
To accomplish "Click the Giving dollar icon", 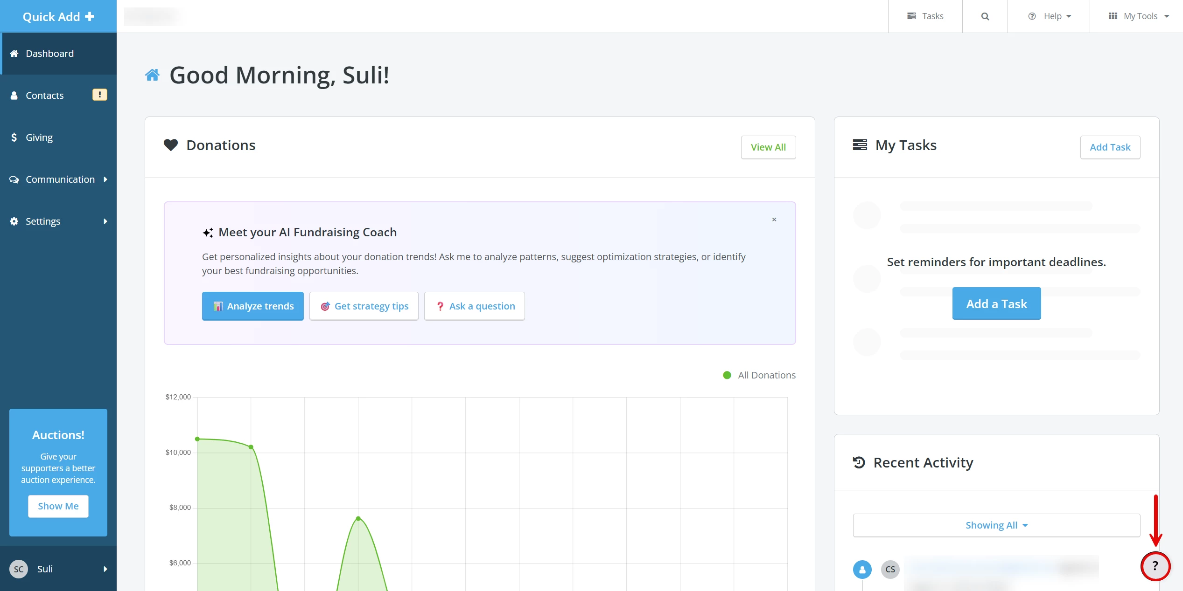I will 14,137.
